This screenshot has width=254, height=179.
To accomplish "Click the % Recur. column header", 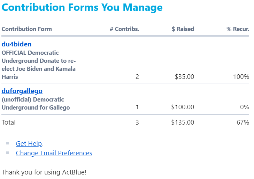I will tap(238, 29).
